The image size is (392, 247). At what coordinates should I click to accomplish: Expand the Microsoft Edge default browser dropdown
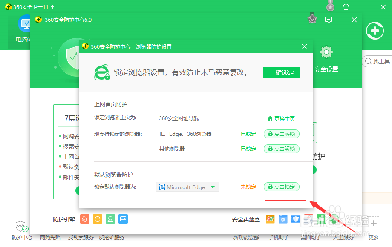tap(187, 187)
